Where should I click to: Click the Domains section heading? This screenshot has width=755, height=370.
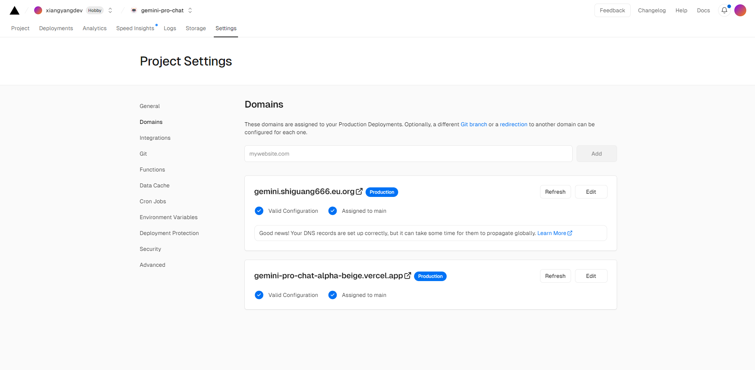coord(264,104)
